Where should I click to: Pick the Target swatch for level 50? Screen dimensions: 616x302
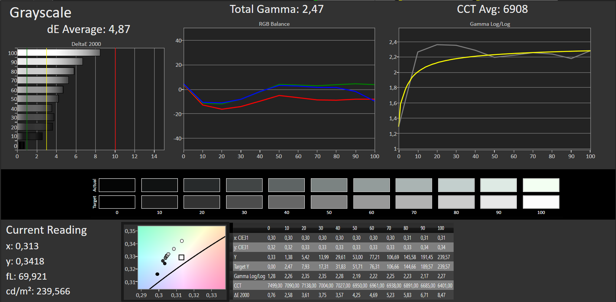pos(329,202)
